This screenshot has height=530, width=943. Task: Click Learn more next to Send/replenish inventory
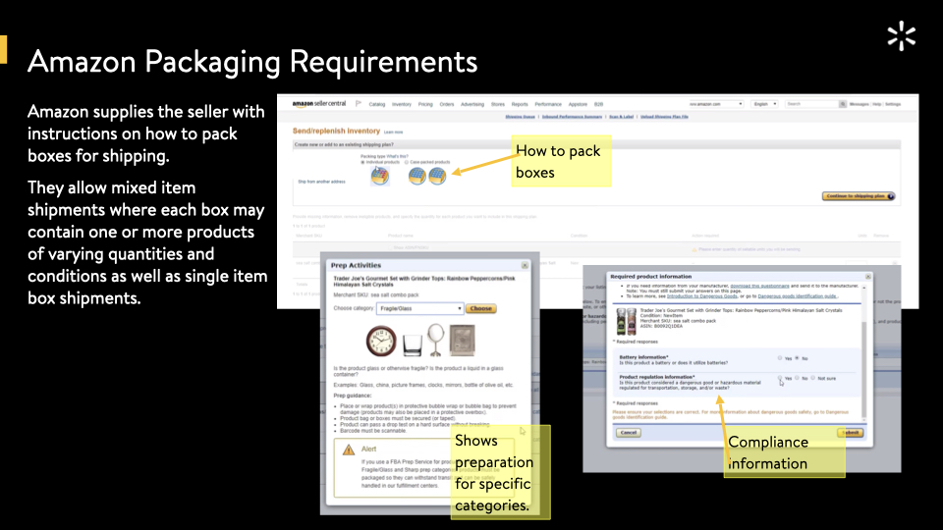pos(393,132)
